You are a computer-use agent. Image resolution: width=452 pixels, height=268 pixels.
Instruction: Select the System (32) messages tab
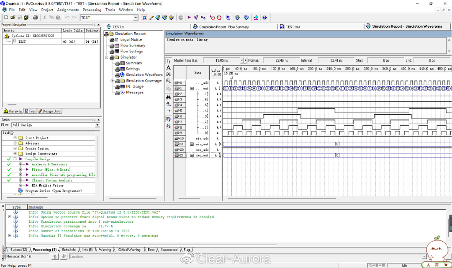coord(18,249)
